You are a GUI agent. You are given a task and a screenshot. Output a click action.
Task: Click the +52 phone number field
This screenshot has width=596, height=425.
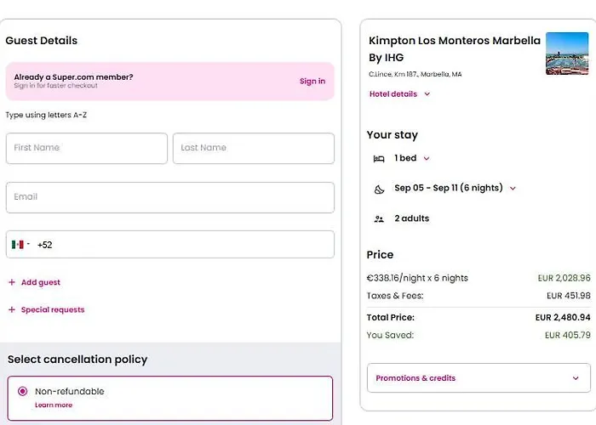pyautogui.click(x=170, y=245)
